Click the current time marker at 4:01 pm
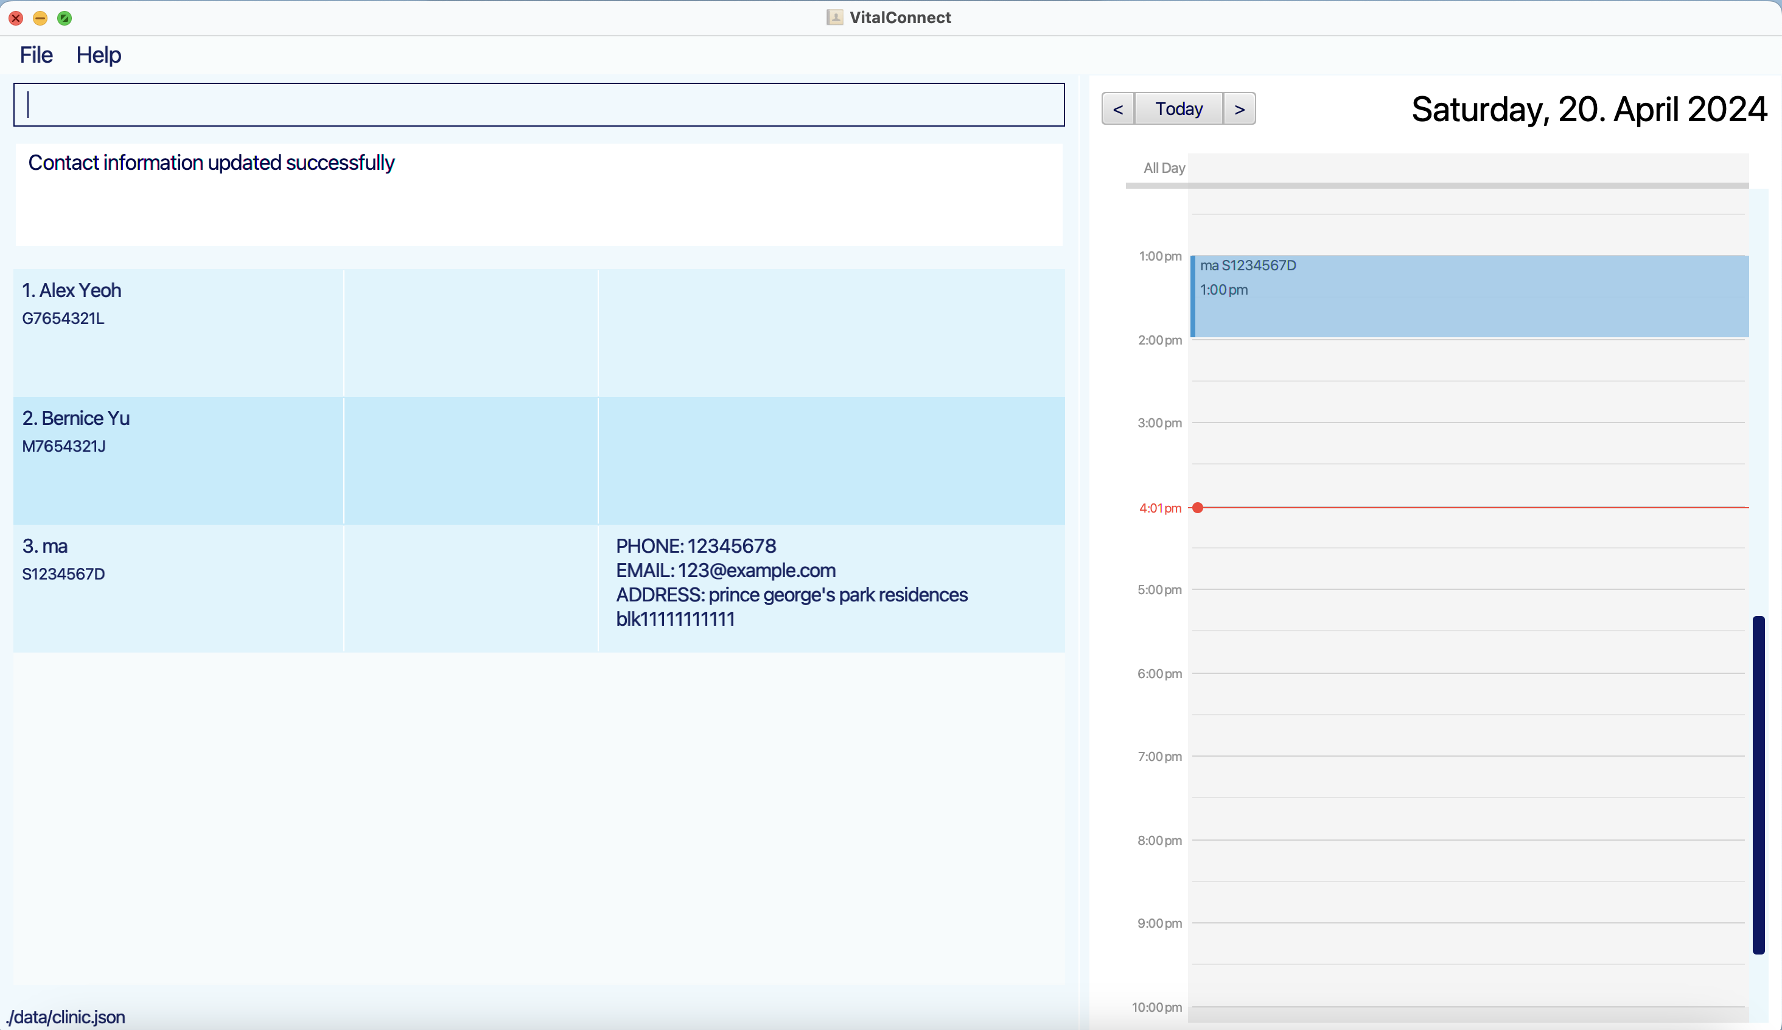 (1198, 508)
